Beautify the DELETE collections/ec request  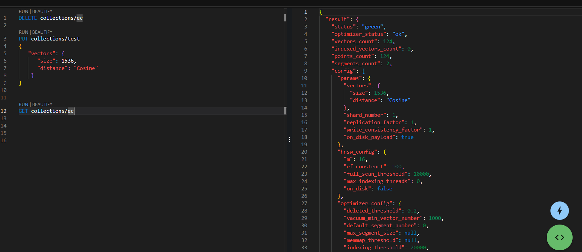(x=42, y=11)
